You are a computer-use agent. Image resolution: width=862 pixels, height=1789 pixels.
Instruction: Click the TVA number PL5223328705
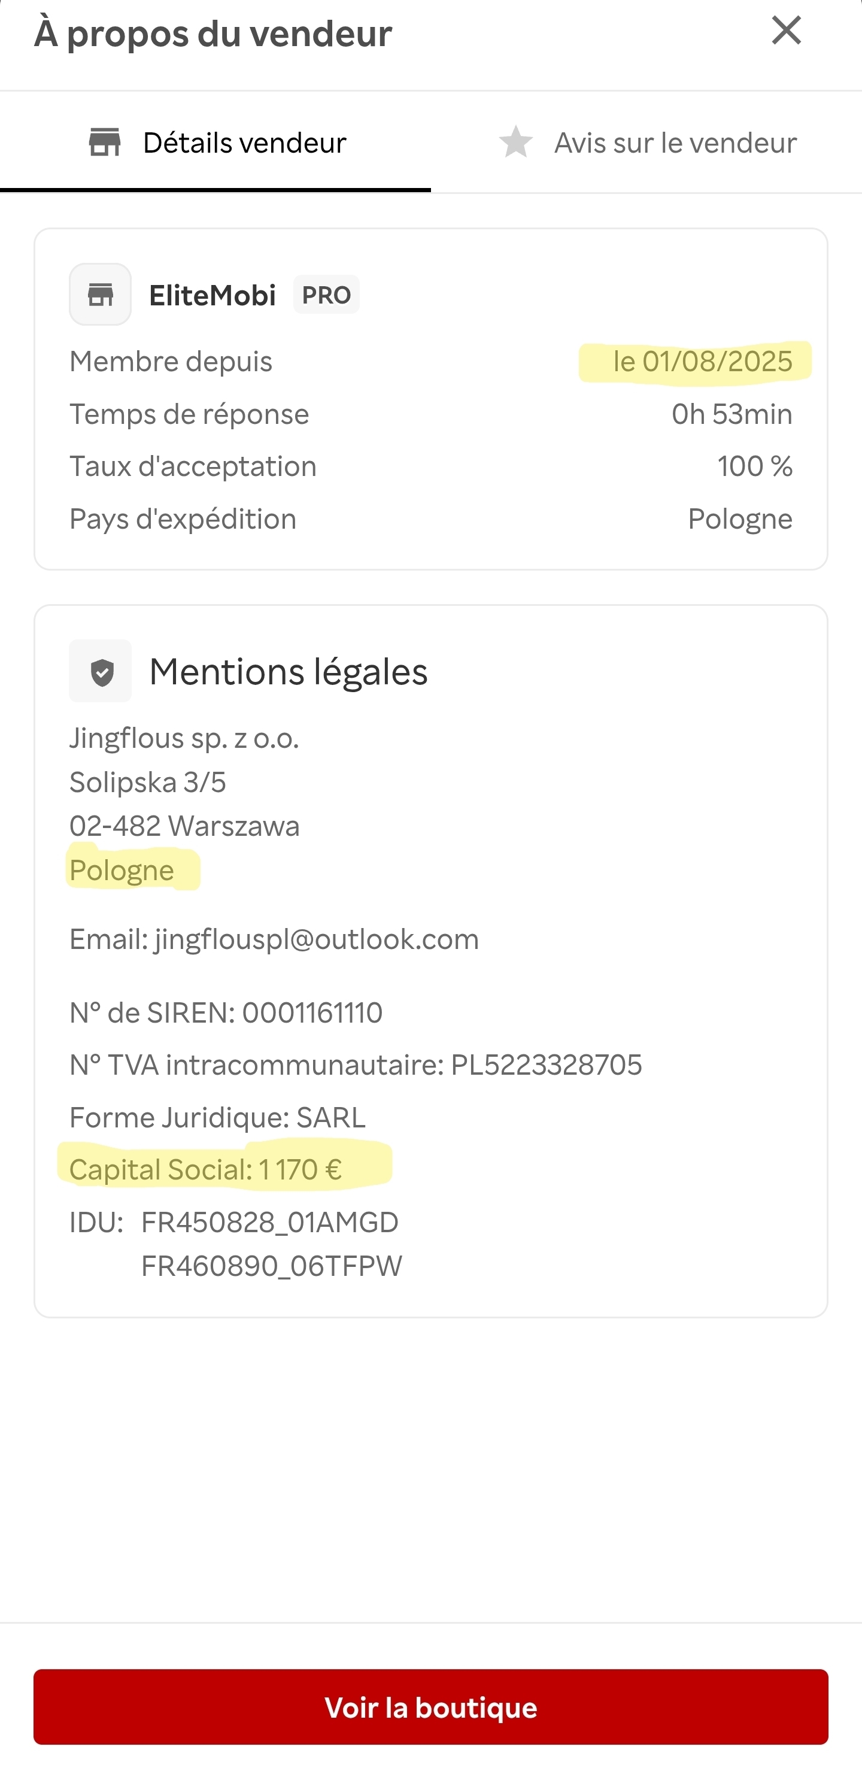546,1065
